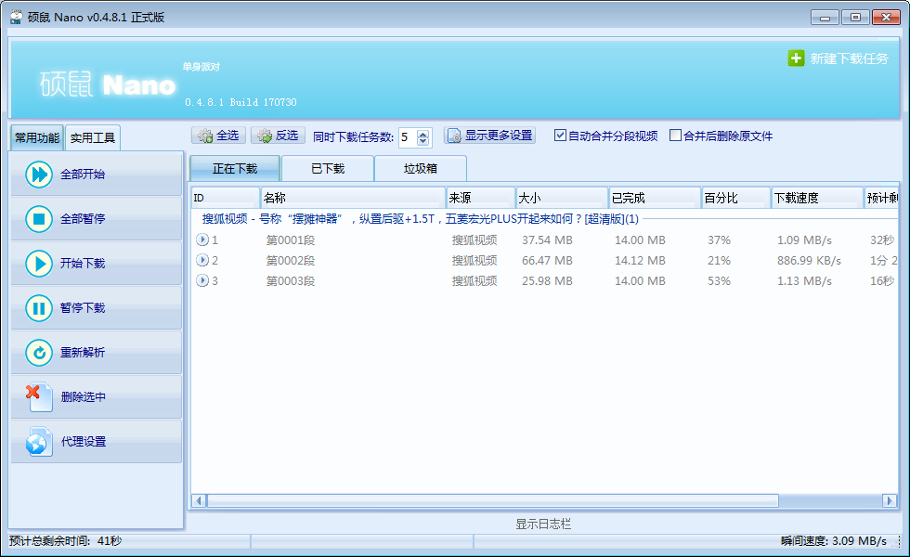Click the 全部开始 start-all icon
The width and height of the screenshot is (910, 557).
pos(39,175)
